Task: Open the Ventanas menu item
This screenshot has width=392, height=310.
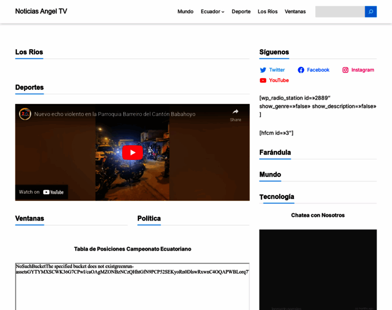Action: coord(295,11)
